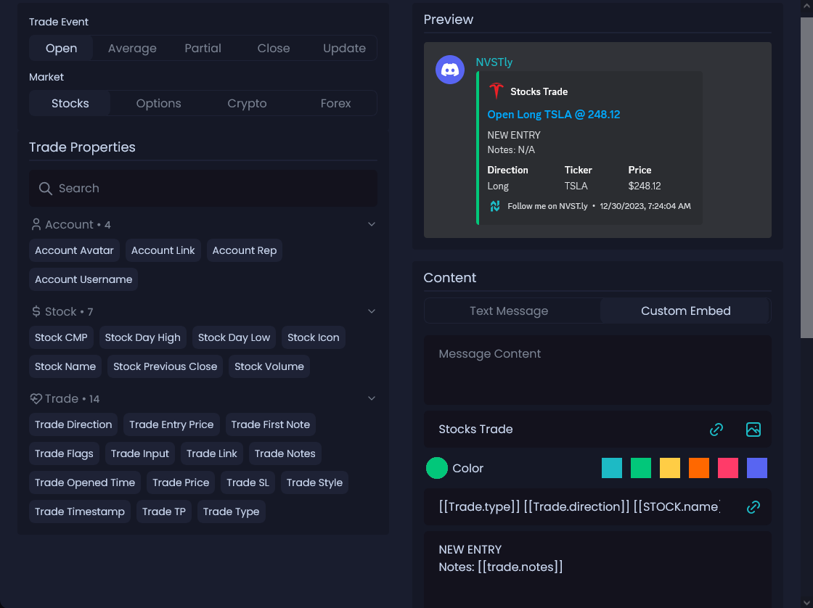Insert the Stock Name property

click(x=65, y=366)
